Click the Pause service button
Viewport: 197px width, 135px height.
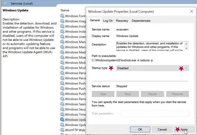(x=152, y=94)
